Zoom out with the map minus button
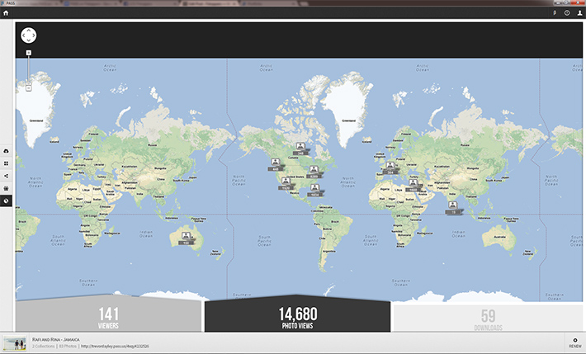This screenshot has width=586, height=354. 28,88
